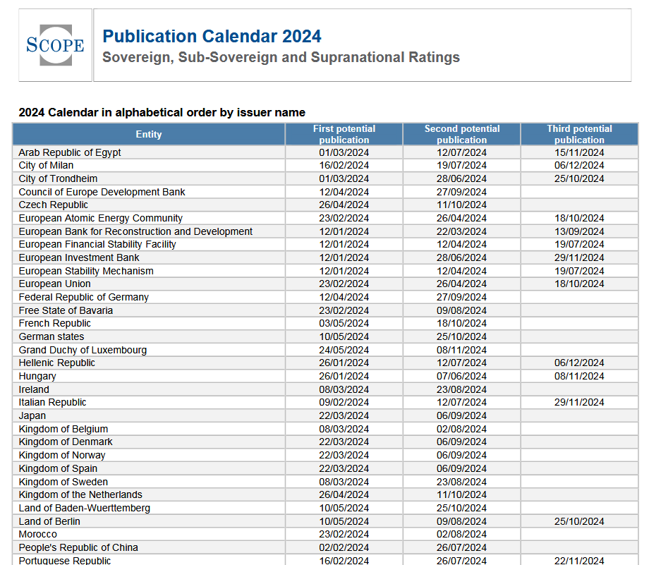This screenshot has height=565, width=649.
Task: Select the Third potential publication column header
Action: point(579,134)
